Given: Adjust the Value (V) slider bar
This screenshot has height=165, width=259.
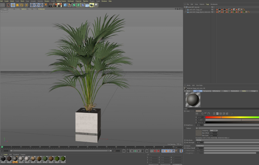Looking at the screenshot, I should [232, 122].
